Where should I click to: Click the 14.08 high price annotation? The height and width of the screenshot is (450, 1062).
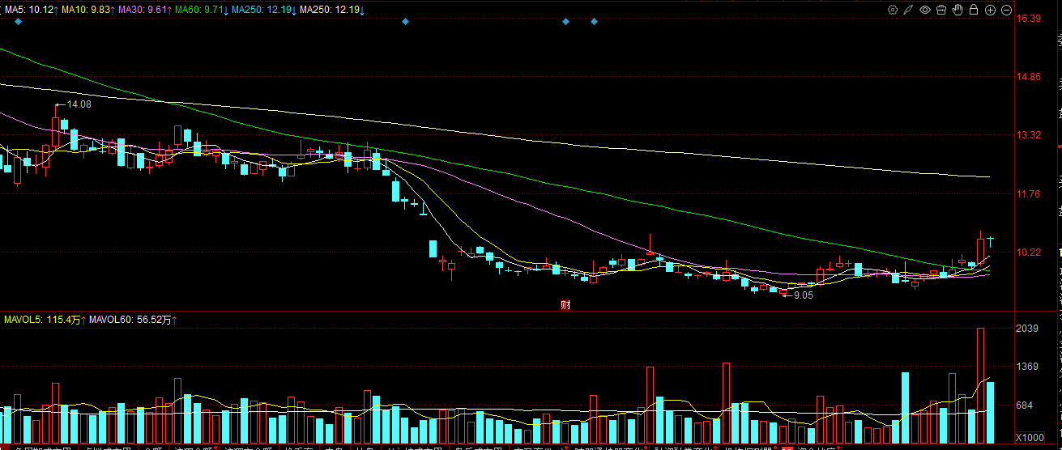coord(79,104)
